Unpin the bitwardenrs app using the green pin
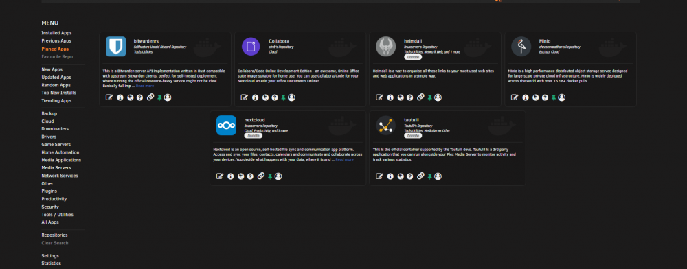The height and width of the screenshot is (269, 687). pos(159,98)
